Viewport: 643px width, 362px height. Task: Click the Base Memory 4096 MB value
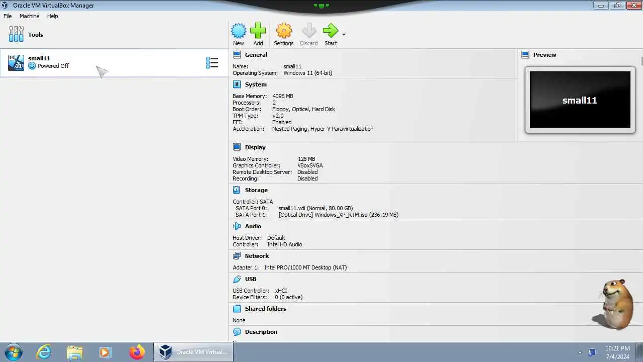coord(283,96)
